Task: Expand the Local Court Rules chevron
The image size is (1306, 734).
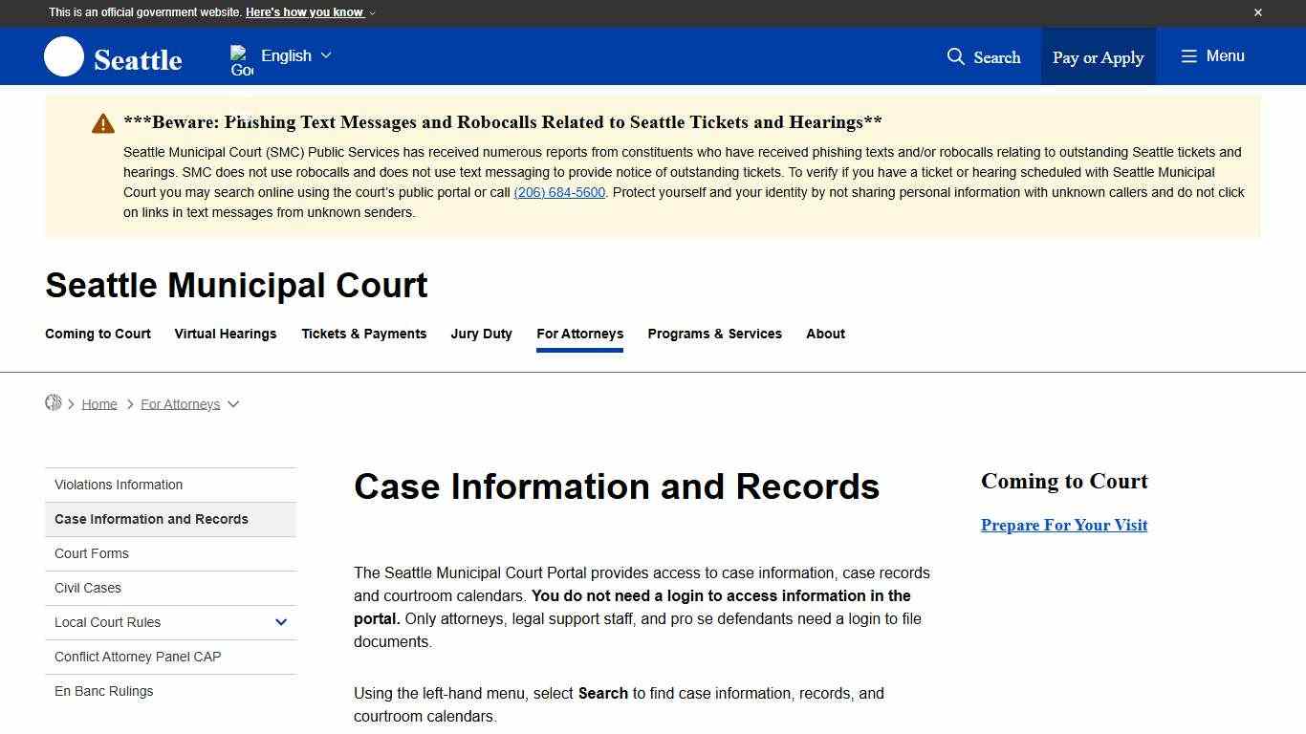Action: [281, 622]
